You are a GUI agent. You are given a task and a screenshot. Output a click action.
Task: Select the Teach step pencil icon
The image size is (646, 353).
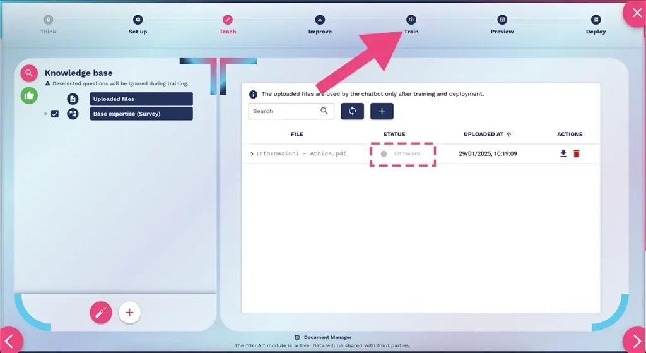click(x=227, y=20)
